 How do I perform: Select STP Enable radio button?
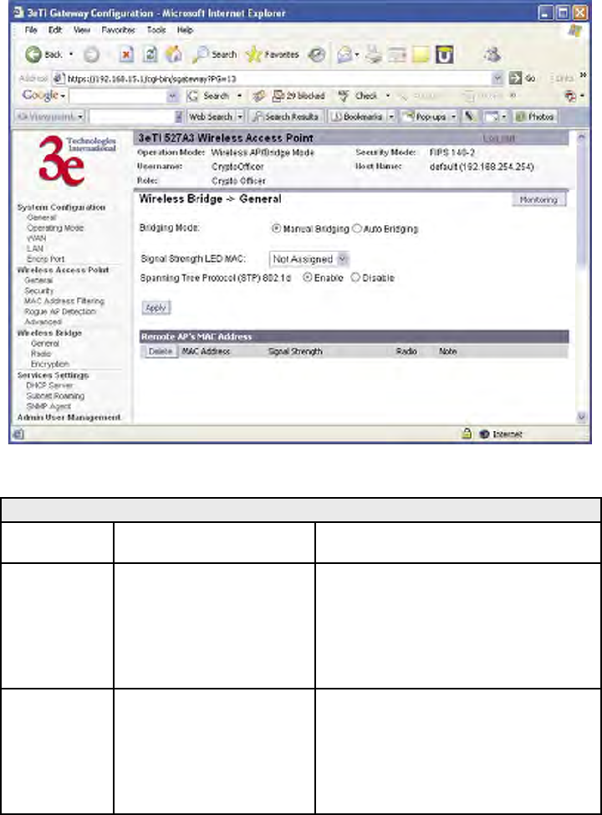tap(308, 278)
